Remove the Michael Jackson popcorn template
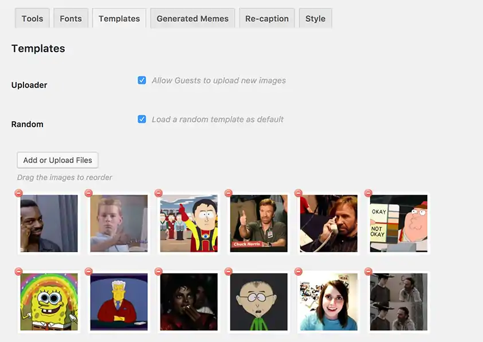 [x=158, y=272]
